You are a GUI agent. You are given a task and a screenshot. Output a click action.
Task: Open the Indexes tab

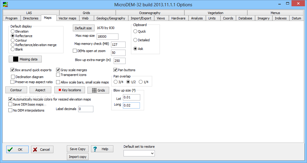(280, 18)
